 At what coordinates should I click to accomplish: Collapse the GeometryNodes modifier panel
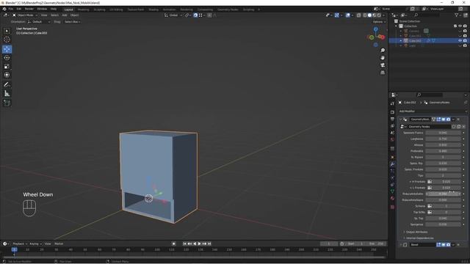(x=401, y=120)
